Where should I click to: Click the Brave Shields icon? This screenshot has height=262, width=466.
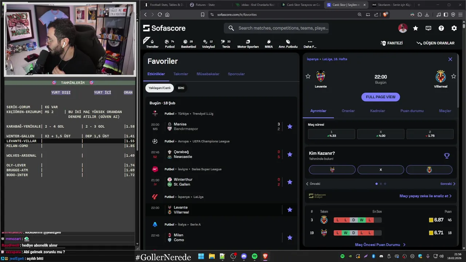pos(385,15)
